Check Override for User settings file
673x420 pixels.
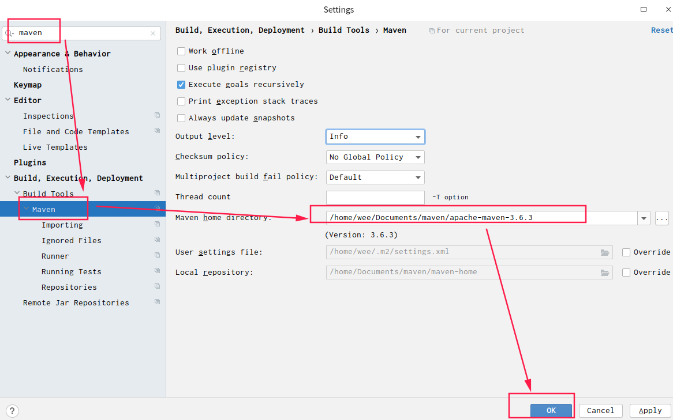pyautogui.click(x=626, y=252)
